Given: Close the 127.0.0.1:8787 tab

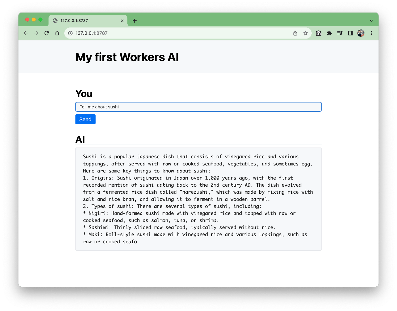Looking at the screenshot, I should (122, 21).
